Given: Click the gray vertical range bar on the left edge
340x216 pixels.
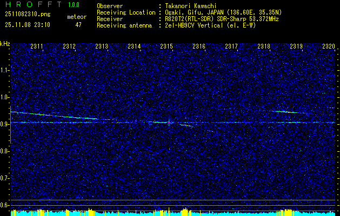Looking at the screenshot, I should 10,125.
